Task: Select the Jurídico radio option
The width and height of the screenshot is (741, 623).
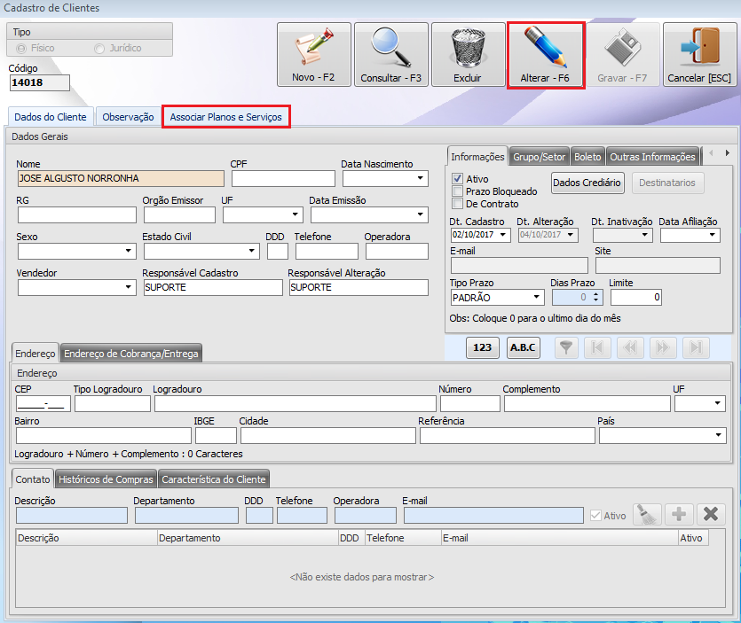Action: 99,48
